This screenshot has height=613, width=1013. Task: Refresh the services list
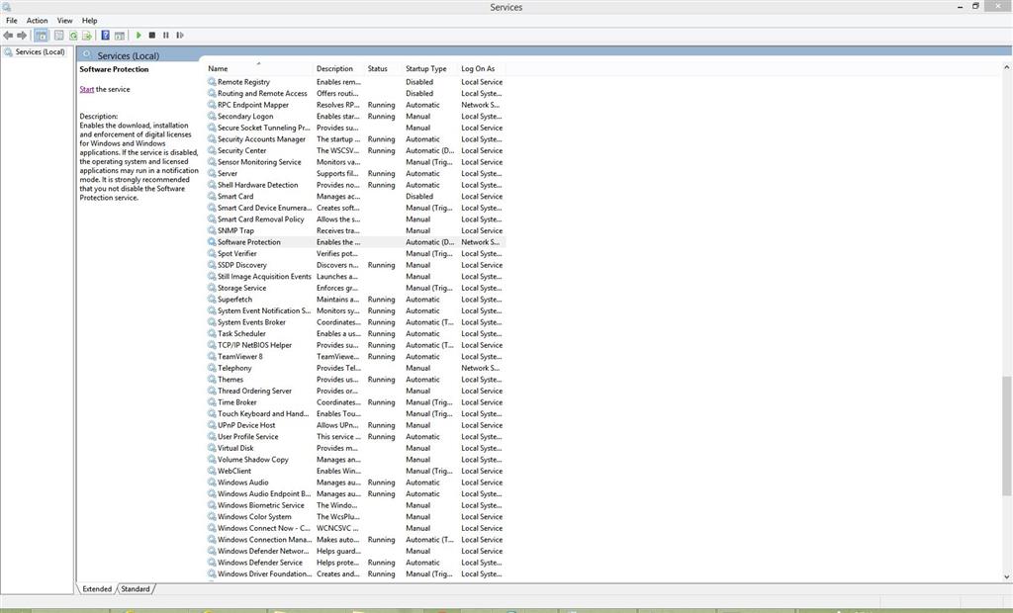73,36
